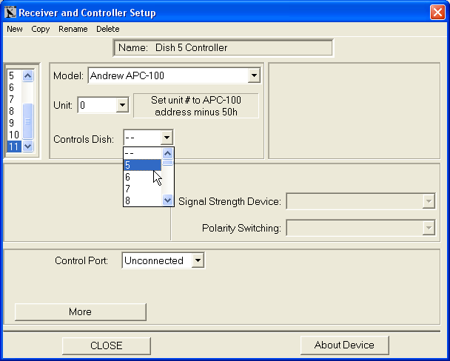Select dish 7 in dropdown list
The height and width of the screenshot is (361, 450).
point(141,189)
